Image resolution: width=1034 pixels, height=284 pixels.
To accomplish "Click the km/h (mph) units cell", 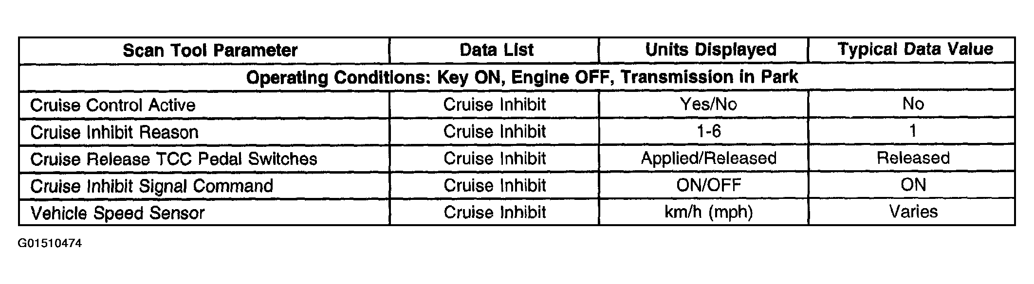I will click(x=708, y=212).
